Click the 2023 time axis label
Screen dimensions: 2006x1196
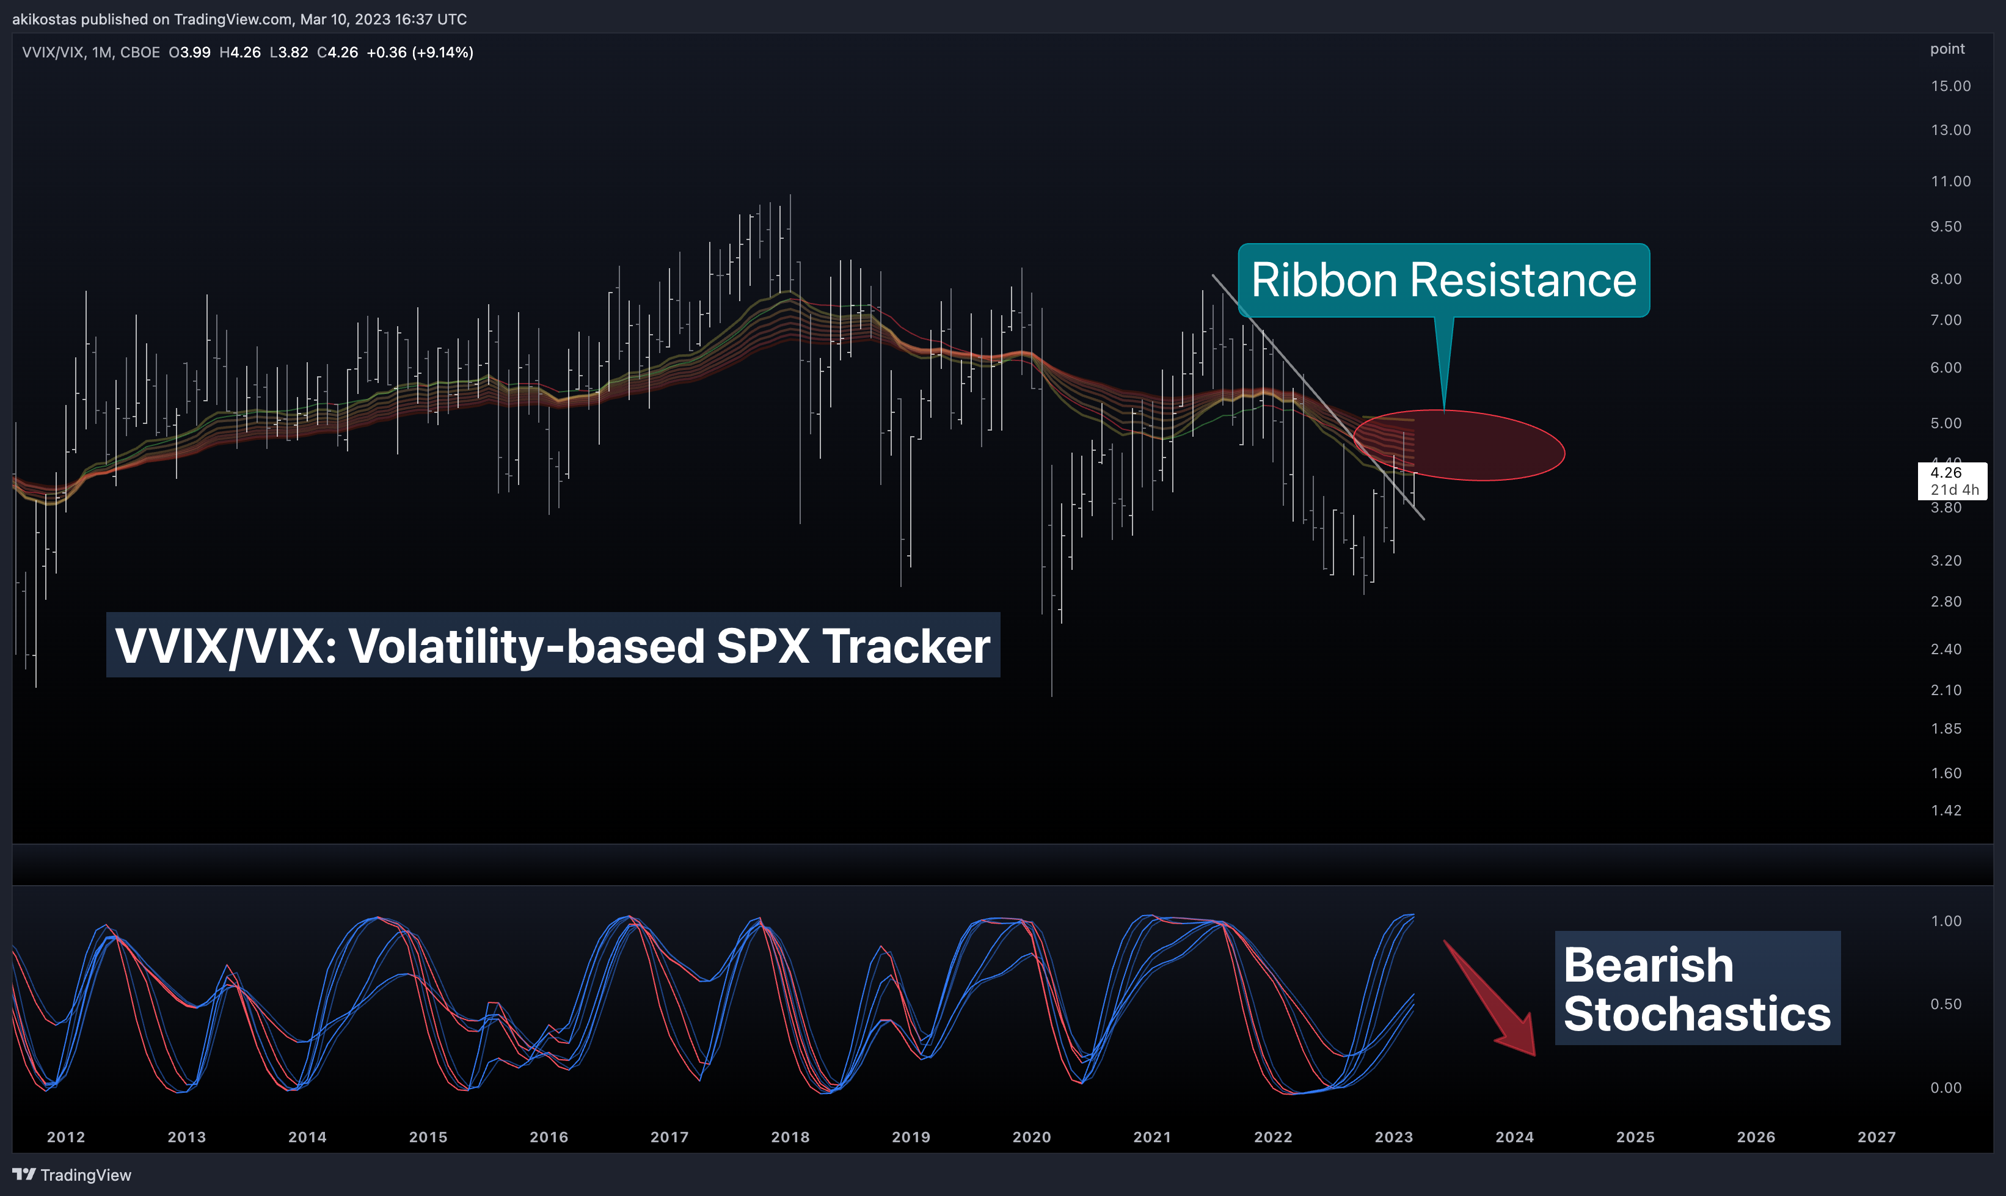coord(1395,1137)
